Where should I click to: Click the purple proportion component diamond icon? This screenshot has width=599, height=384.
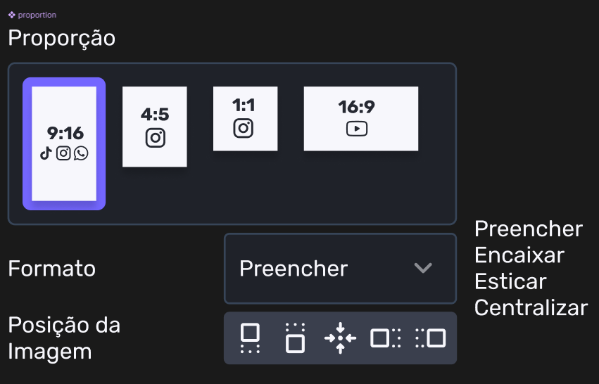tap(12, 15)
